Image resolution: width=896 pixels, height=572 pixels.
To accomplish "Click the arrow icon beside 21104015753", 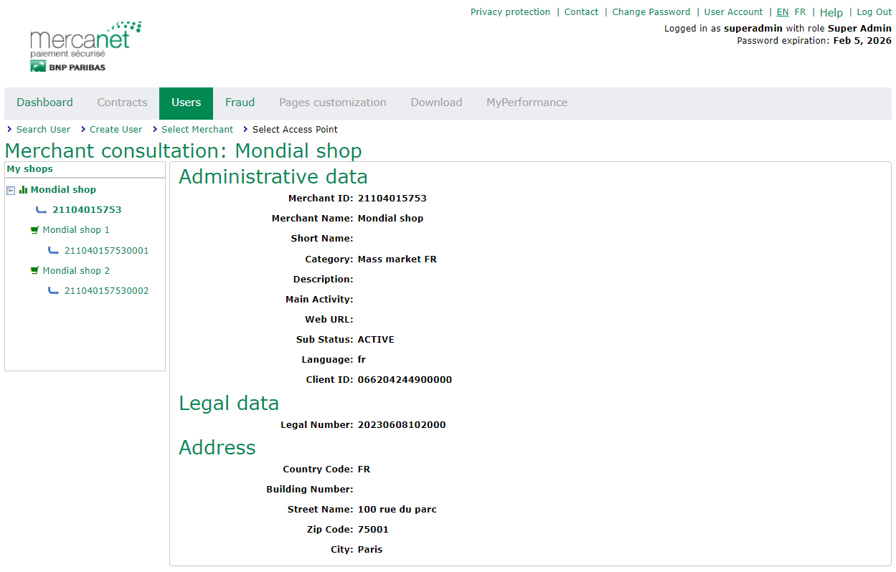I will (x=42, y=210).
